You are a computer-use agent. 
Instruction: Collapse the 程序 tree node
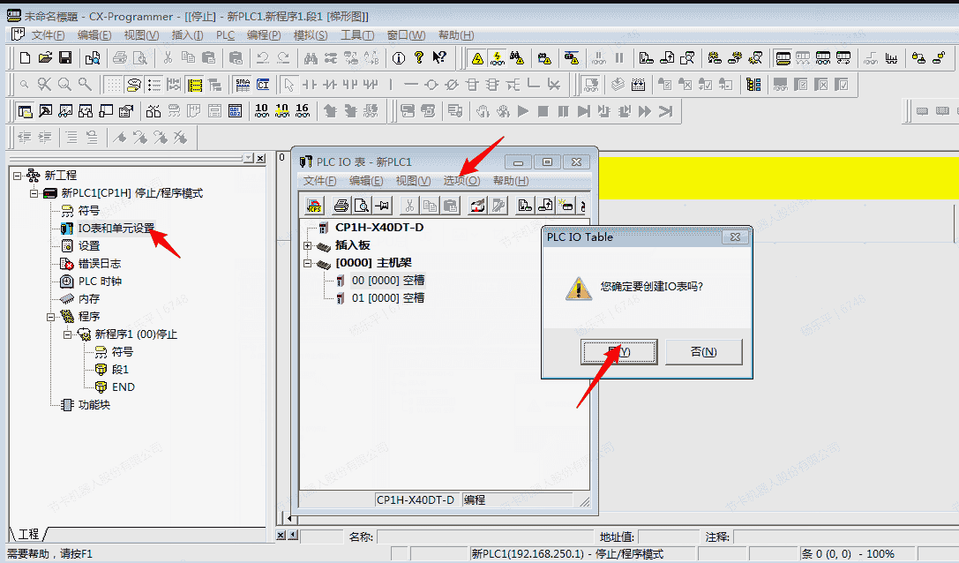tap(51, 316)
